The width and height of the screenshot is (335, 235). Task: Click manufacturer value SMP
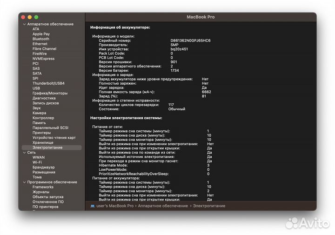[x=174, y=45]
